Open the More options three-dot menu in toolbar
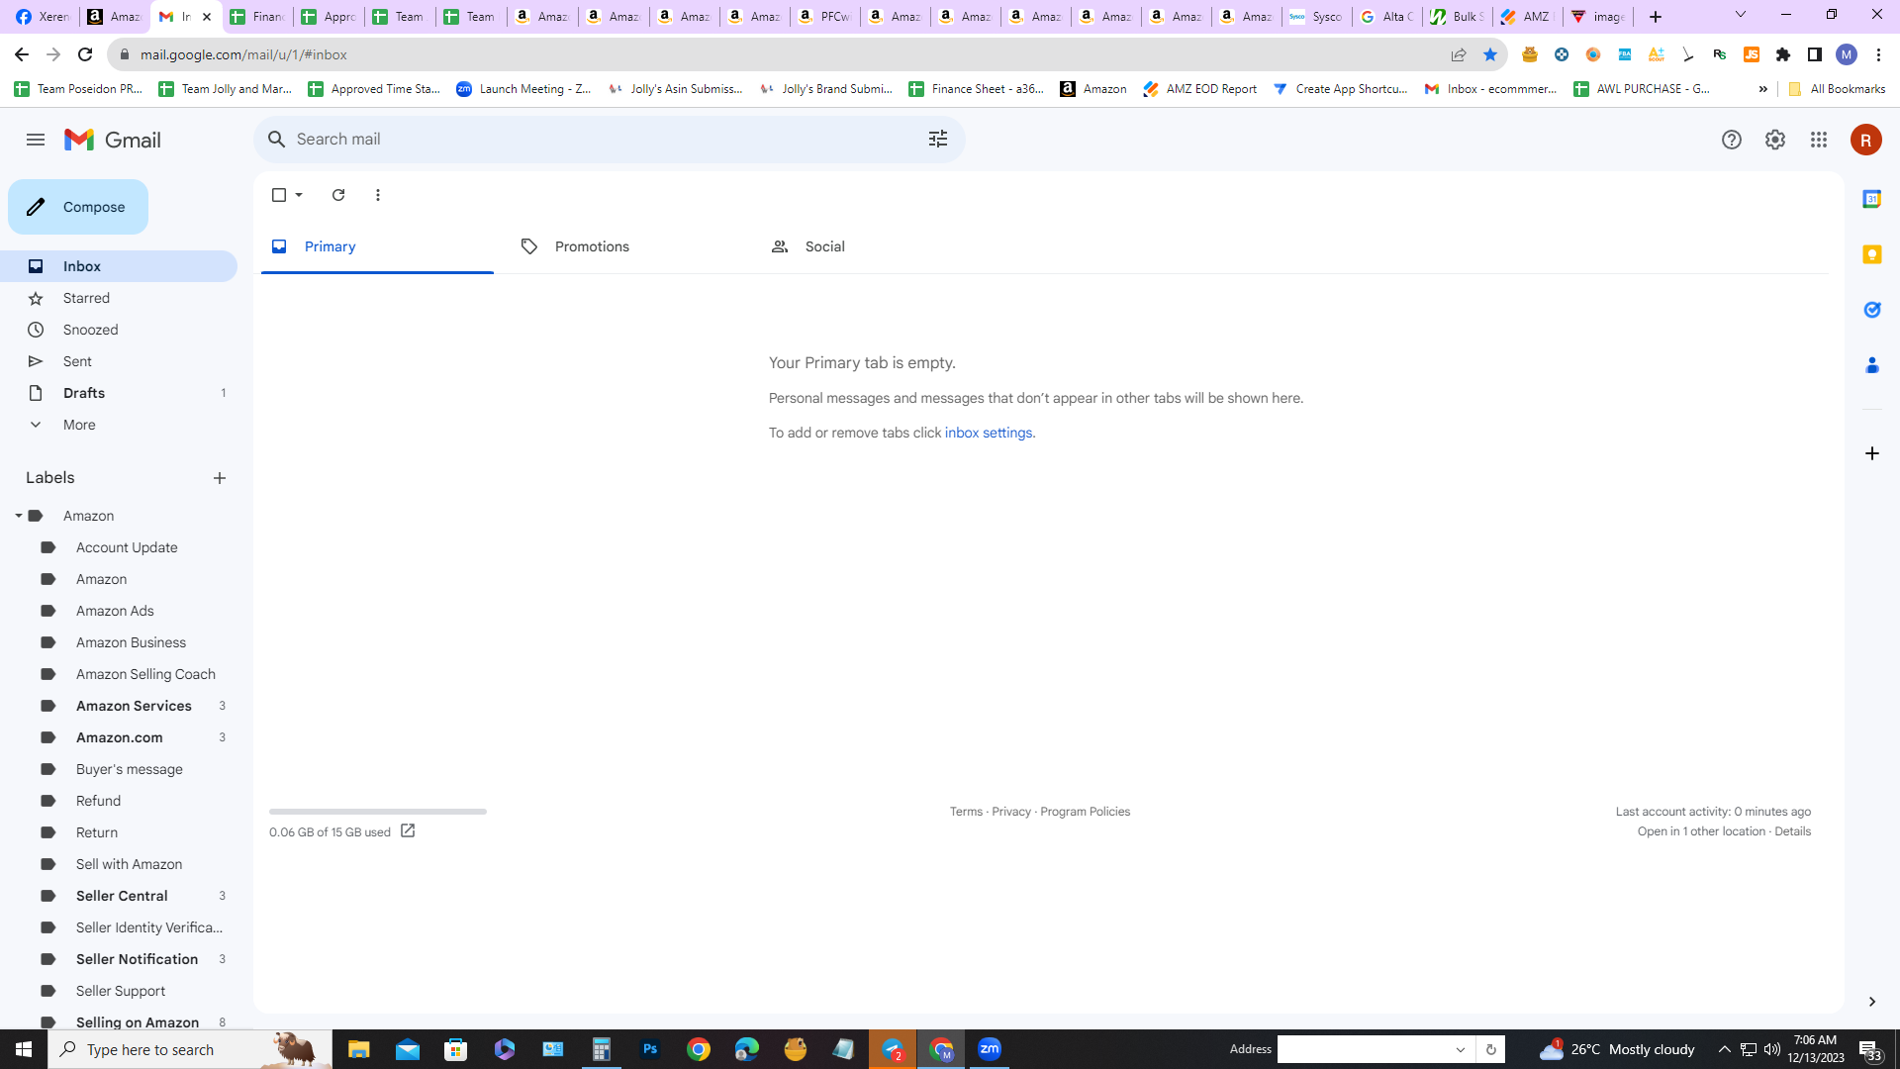 point(378,195)
